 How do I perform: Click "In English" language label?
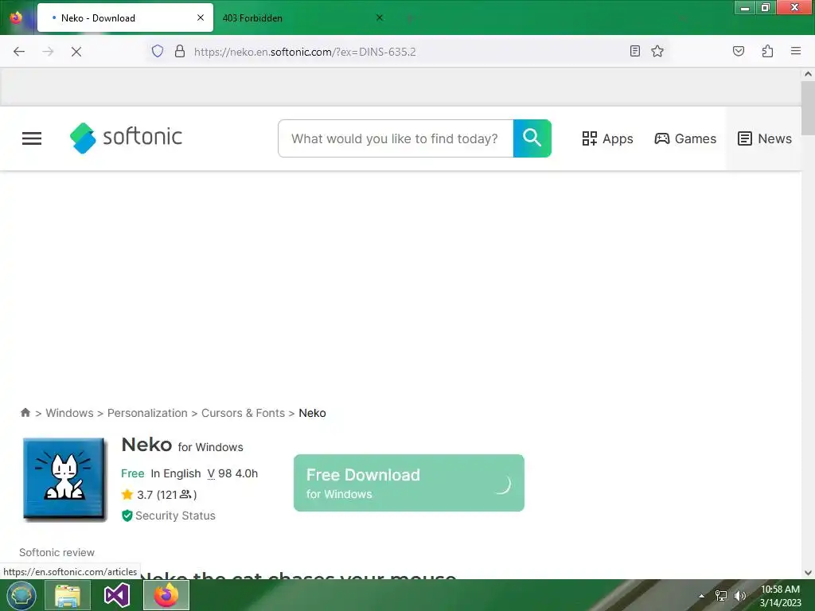click(x=176, y=473)
